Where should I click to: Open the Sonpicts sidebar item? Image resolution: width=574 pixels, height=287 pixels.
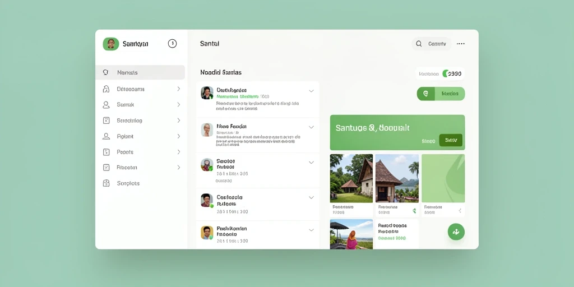[x=140, y=183]
